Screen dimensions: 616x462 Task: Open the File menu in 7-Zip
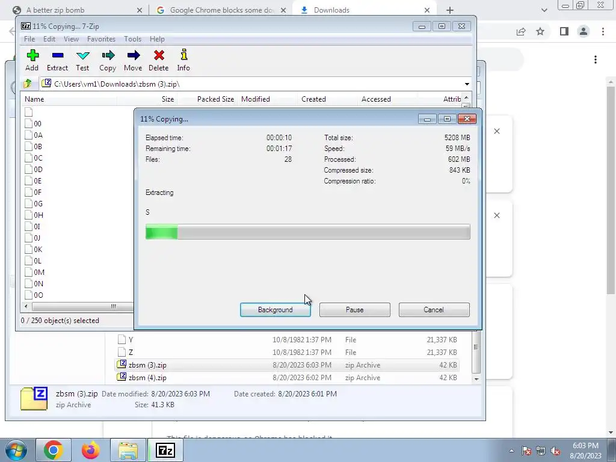29,39
